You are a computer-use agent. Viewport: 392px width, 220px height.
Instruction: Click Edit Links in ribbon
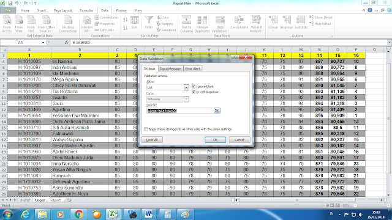pyautogui.click(x=104, y=30)
